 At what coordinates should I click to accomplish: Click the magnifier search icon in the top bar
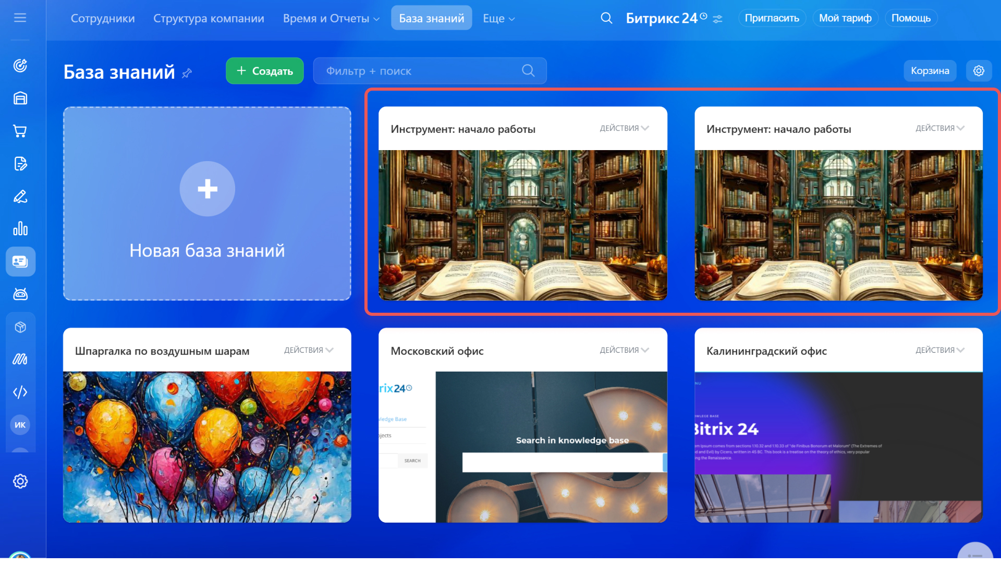pyautogui.click(x=606, y=18)
